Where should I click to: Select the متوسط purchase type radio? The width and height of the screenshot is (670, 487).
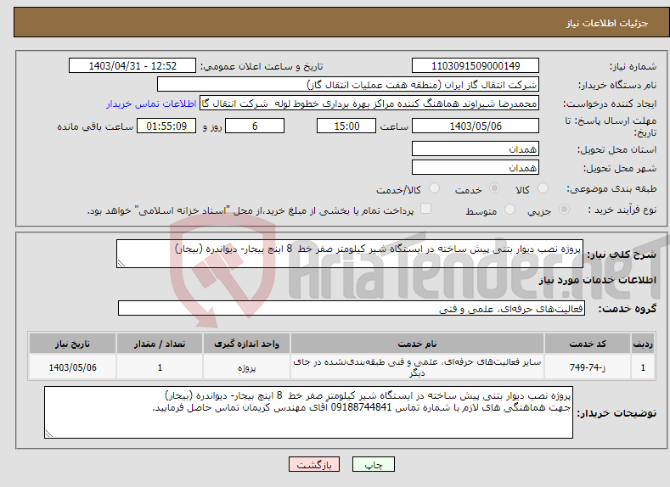510,210
